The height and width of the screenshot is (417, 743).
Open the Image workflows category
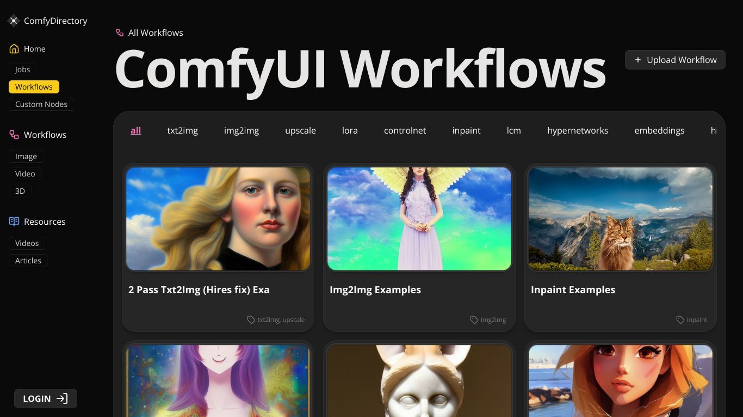tap(26, 156)
